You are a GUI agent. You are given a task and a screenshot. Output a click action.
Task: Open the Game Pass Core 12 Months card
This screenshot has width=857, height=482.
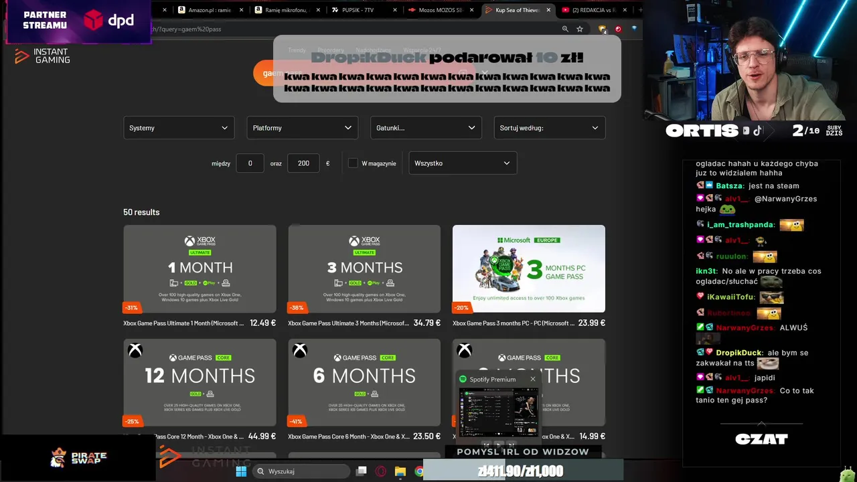200,382
